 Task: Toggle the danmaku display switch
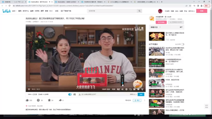[x=70, y=94]
